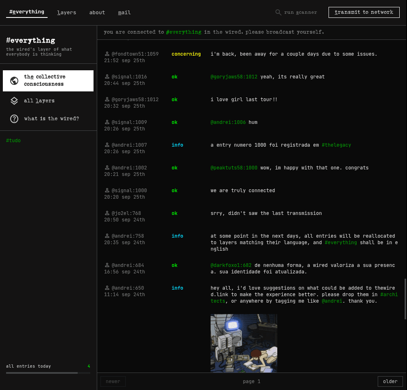This screenshot has width=407, height=390.
Task: Open #everything link in connection banner
Action: [x=184, y=32]
